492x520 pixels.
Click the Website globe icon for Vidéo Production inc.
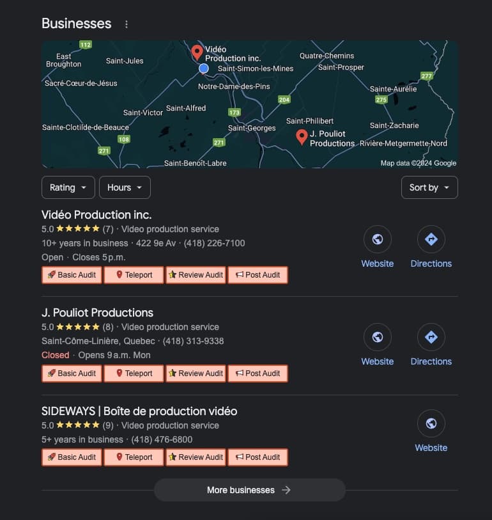coord(378,239)
